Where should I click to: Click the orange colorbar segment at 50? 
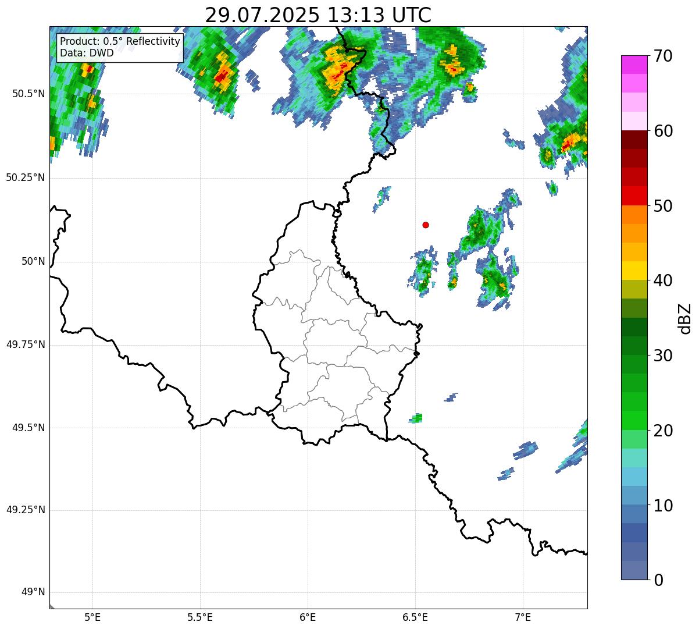coord(634,215)
